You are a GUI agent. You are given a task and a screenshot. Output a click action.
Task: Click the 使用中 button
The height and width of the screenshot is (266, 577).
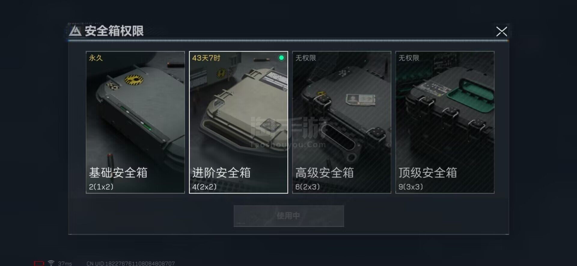[x=289, y=216]
